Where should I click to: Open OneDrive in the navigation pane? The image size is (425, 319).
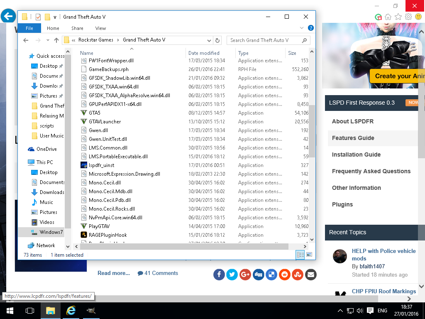click(46, 149)
